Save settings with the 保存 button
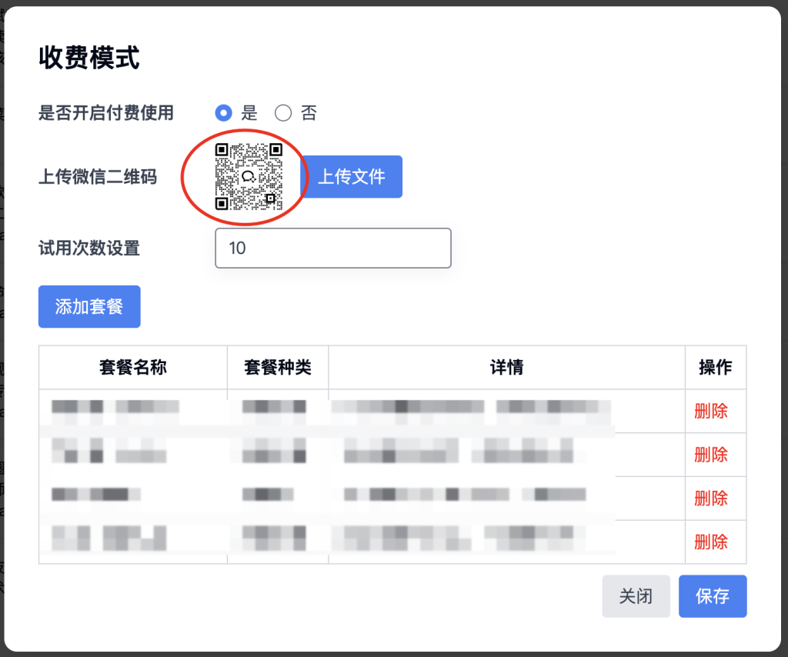788x657 pixels. tap(713, 596)
